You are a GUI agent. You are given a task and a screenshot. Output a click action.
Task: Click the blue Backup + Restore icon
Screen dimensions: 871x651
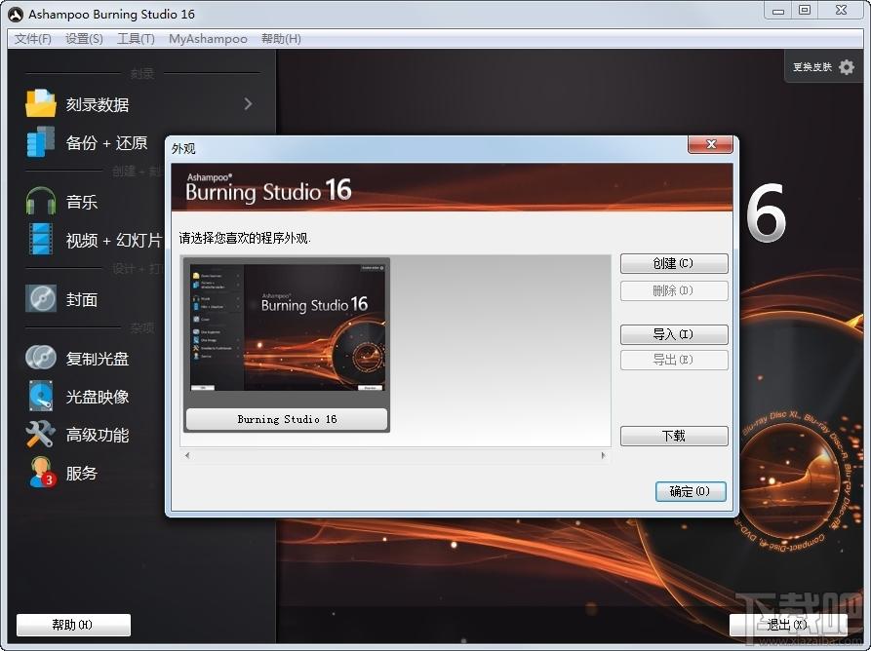click(x=41, y=141)
